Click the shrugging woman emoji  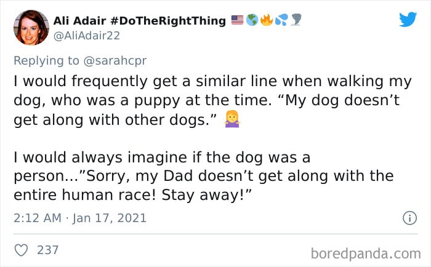pos(232,119)
